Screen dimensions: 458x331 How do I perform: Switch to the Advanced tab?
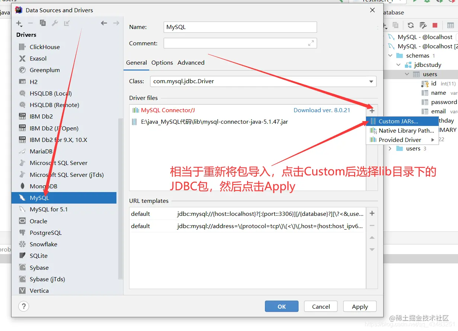tap(191, 62)
